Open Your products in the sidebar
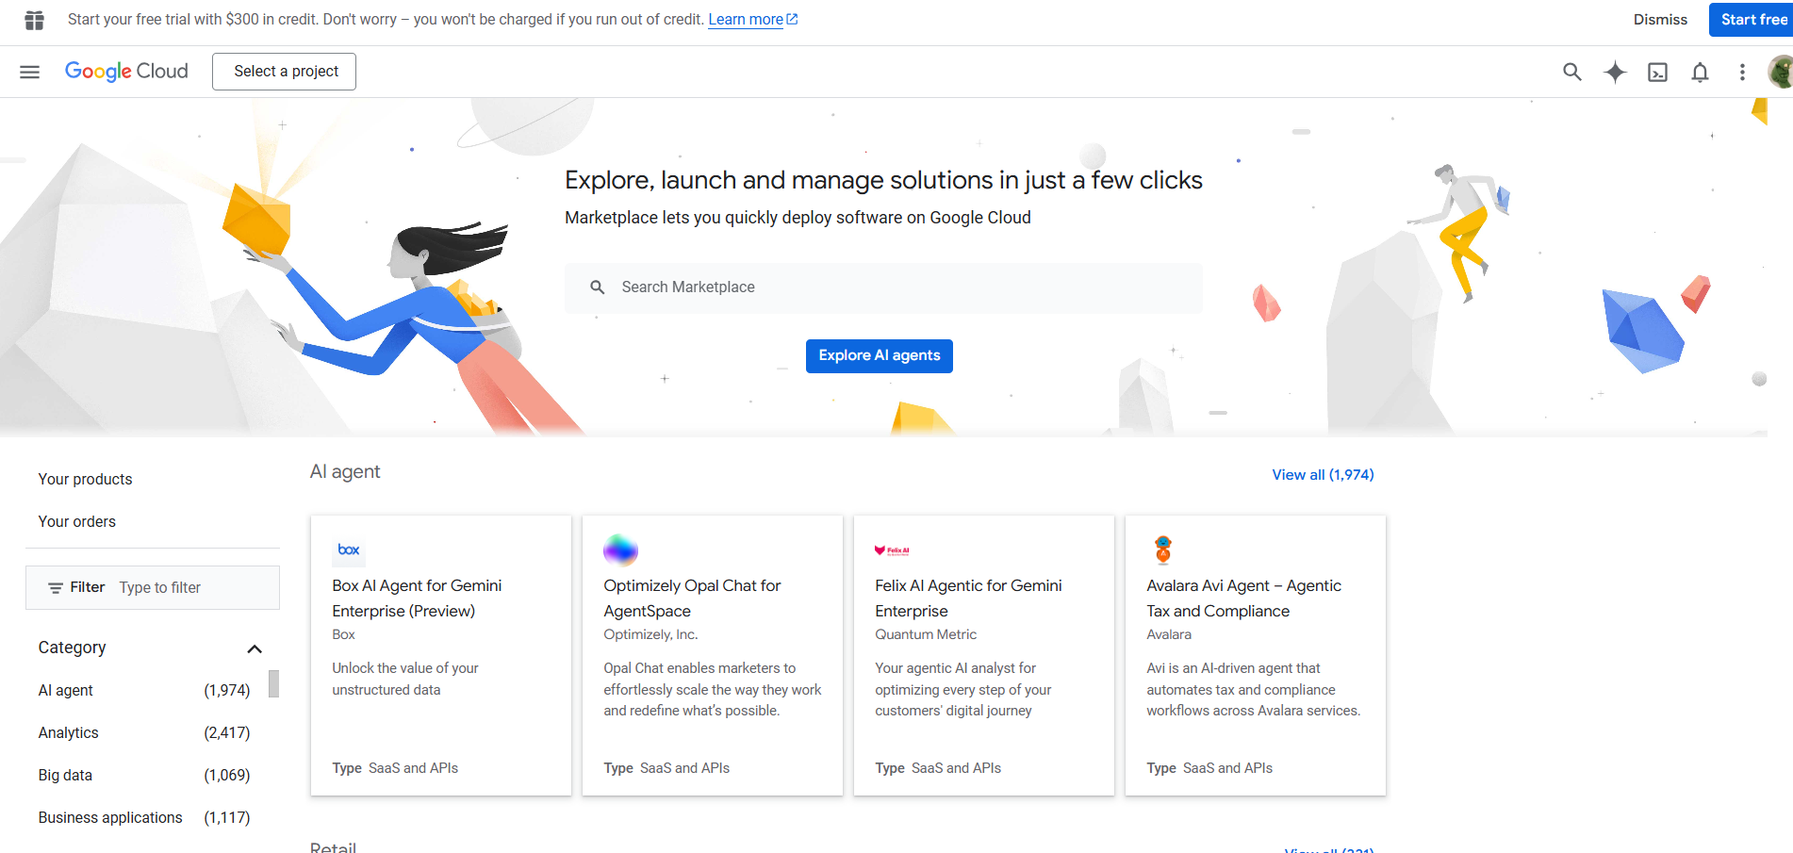Image resolution: width=1793 pixels, height=853 pixels. point(85,480)
